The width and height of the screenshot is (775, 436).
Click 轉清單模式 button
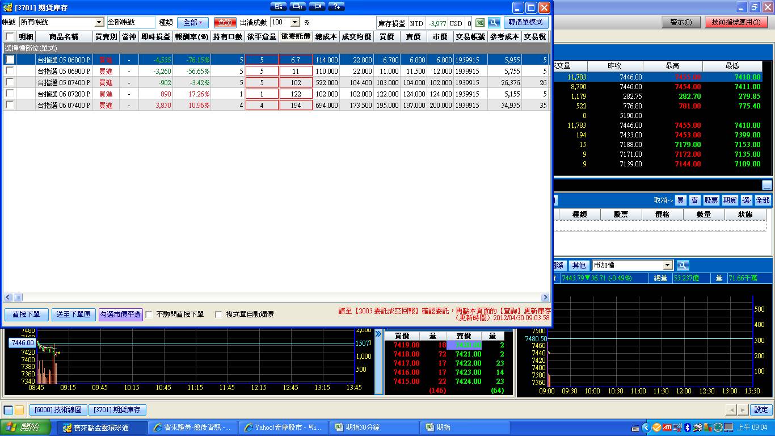click(526, 22)
